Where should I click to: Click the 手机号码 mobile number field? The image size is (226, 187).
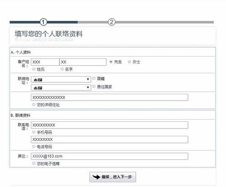[x=109, y=125]
